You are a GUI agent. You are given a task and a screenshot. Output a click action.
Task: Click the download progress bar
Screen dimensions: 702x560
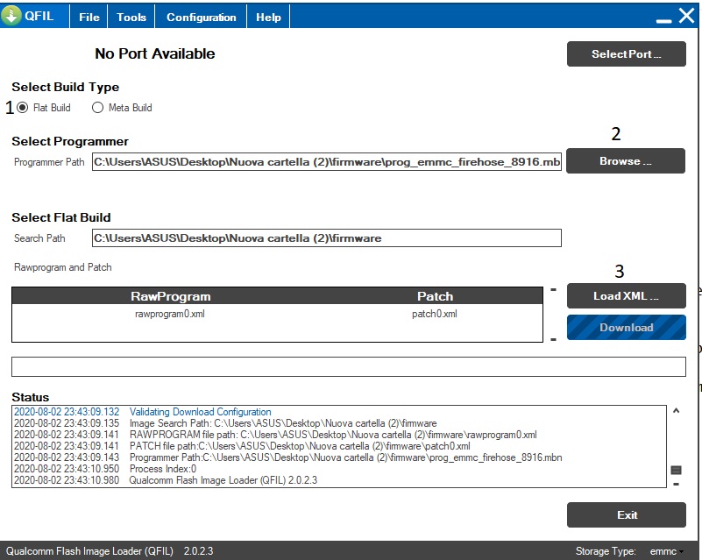pos(348,366)
